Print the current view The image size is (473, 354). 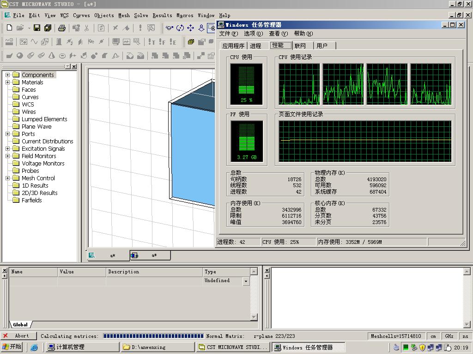pos(61,28)
